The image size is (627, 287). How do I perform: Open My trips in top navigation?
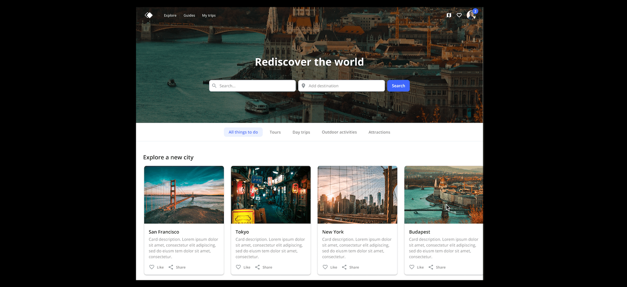[x=209, y=16]
